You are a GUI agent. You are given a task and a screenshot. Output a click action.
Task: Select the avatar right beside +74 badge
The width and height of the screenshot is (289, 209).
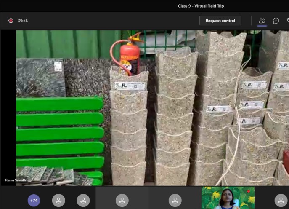(58, 200)
